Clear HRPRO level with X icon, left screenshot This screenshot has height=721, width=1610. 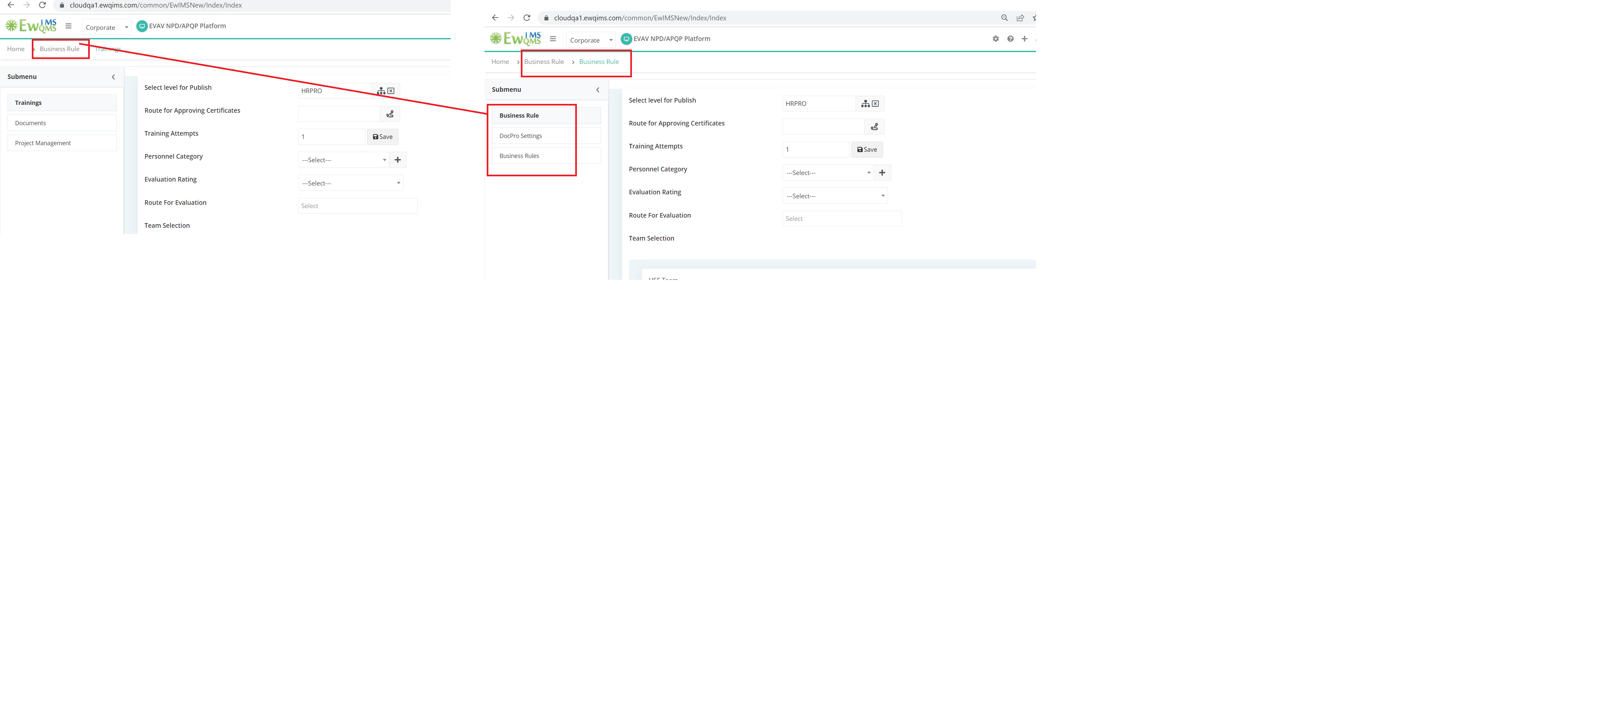pyautogui.click(x=391, y=90)
